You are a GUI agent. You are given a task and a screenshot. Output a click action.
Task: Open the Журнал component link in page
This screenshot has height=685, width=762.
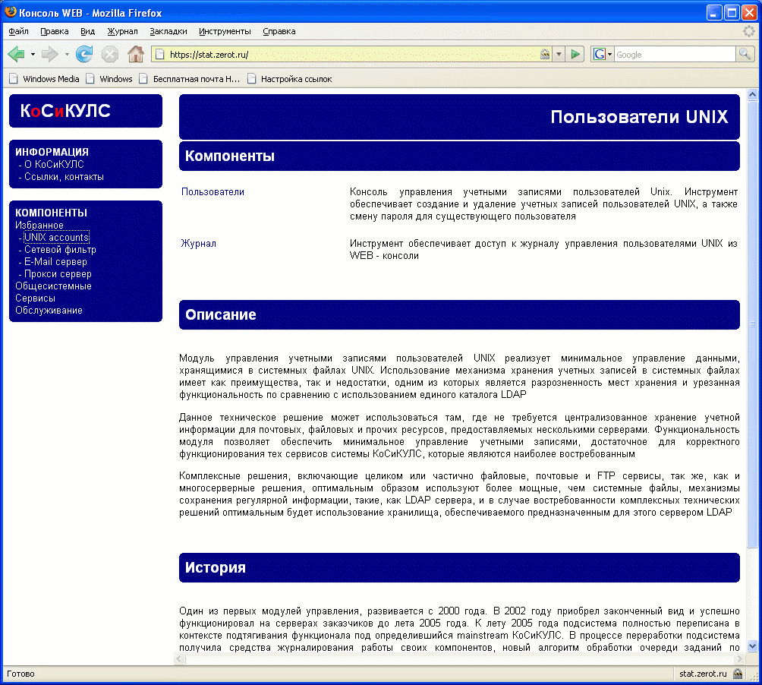pos(198,243)
